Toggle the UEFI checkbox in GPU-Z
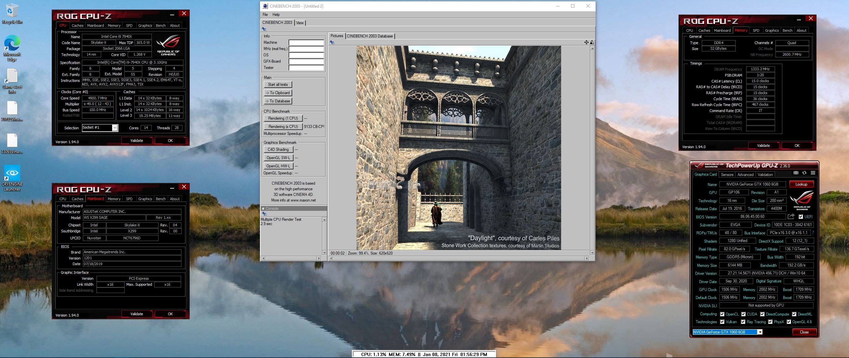 click(x=801, y=217)
